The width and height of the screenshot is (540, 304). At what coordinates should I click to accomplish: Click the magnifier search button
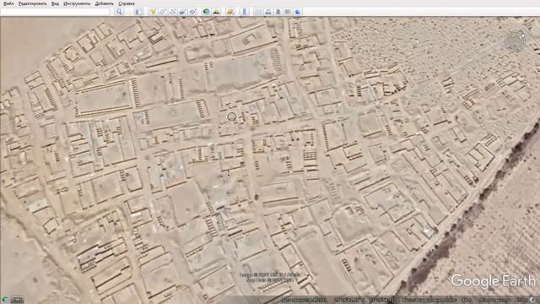[119, 12]
